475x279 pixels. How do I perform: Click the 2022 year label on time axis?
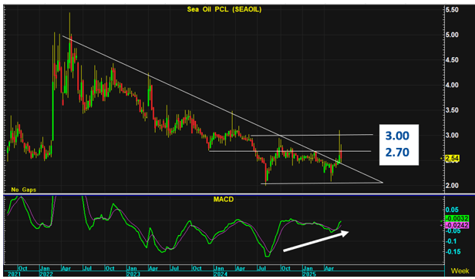click(45, 274)
